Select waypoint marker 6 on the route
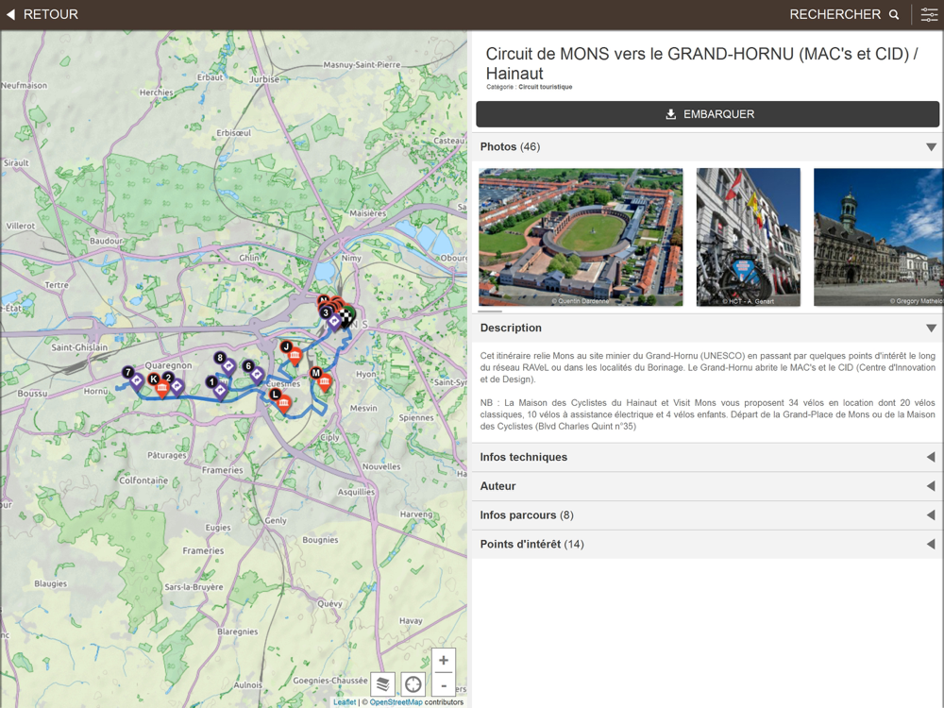 (x=256, y=374)
